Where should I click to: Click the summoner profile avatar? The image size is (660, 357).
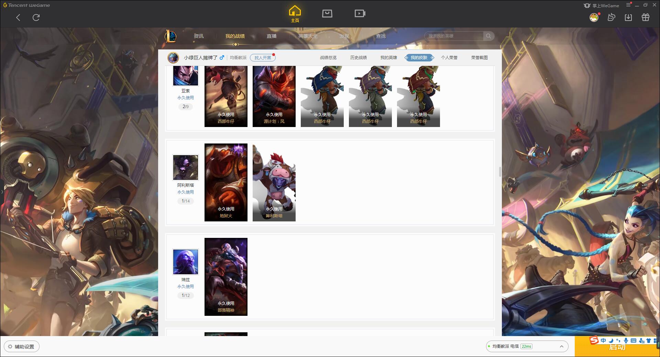point(173,58)
